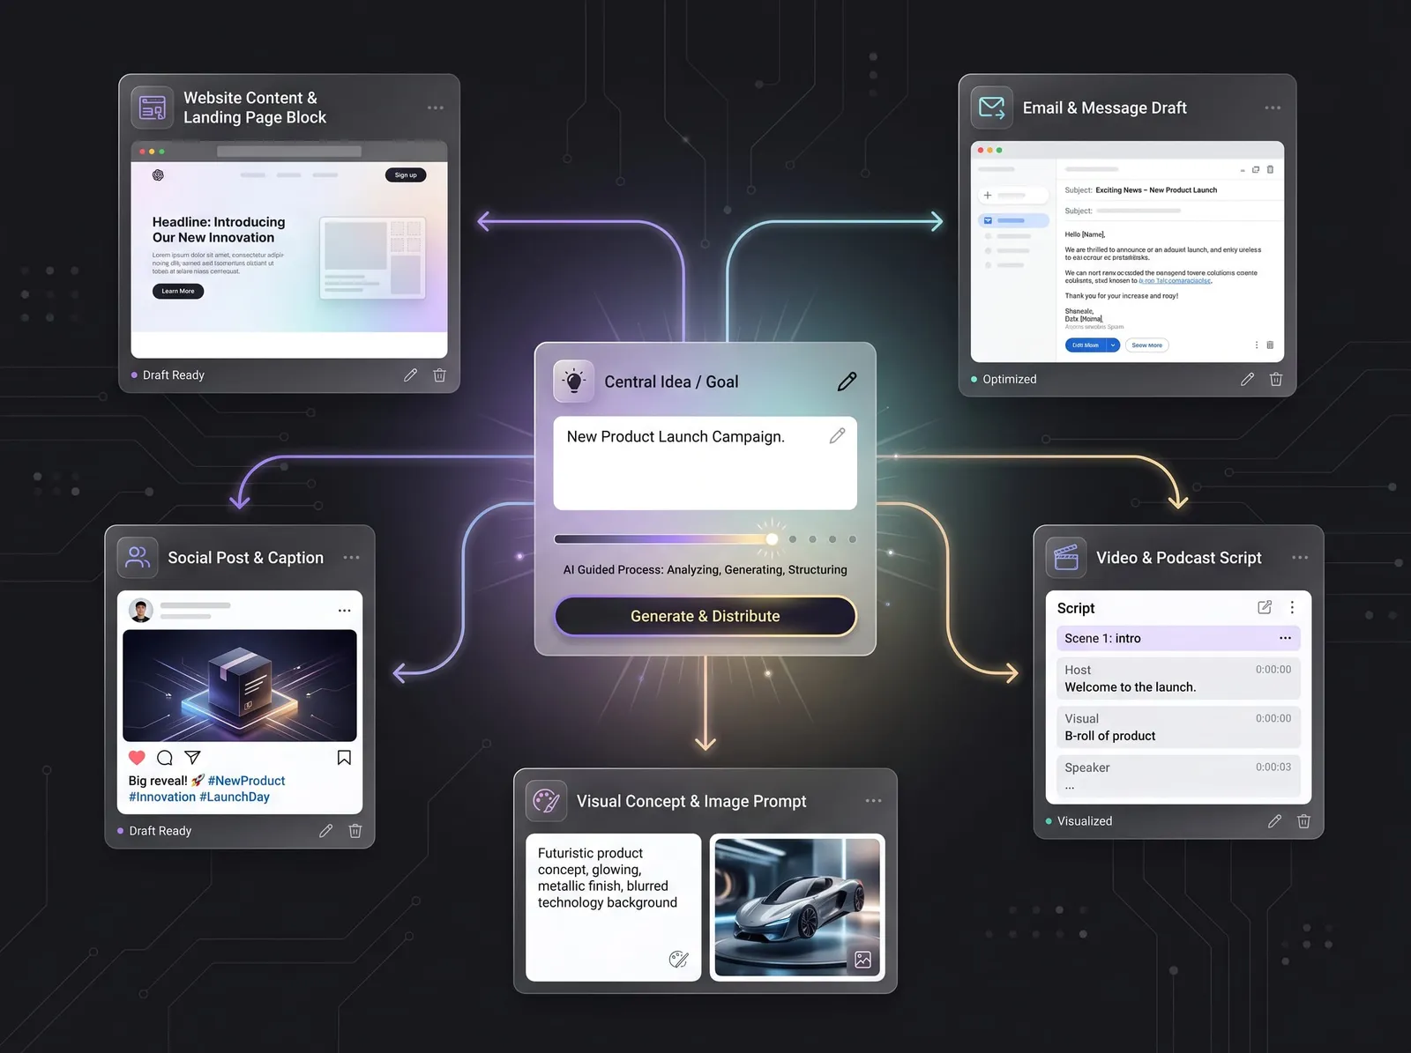Viewport: 1411px width, 1053px height.
Task: Click the AI guided process slider handle
Action: click(x=772, y=539)
